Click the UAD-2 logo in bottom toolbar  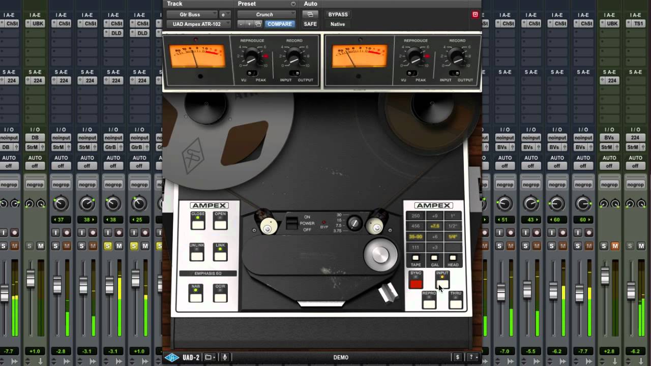(x=182, y=357)
